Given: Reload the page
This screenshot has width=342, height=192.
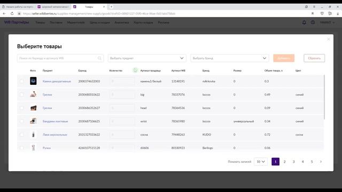Looking at the screenshot, I should [x=12, y=13].
